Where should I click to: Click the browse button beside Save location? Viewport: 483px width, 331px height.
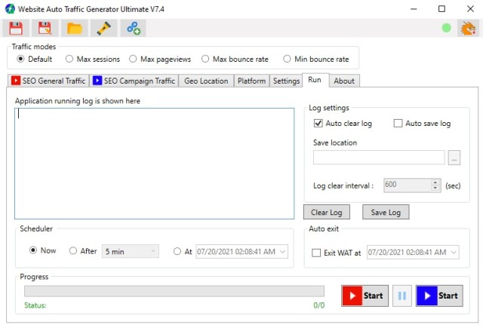pyautogui.click(x=454, y=158)
